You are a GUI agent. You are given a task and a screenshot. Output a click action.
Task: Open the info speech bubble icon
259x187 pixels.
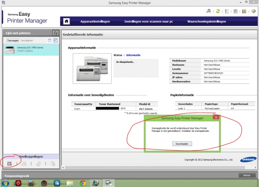(253, 11)
